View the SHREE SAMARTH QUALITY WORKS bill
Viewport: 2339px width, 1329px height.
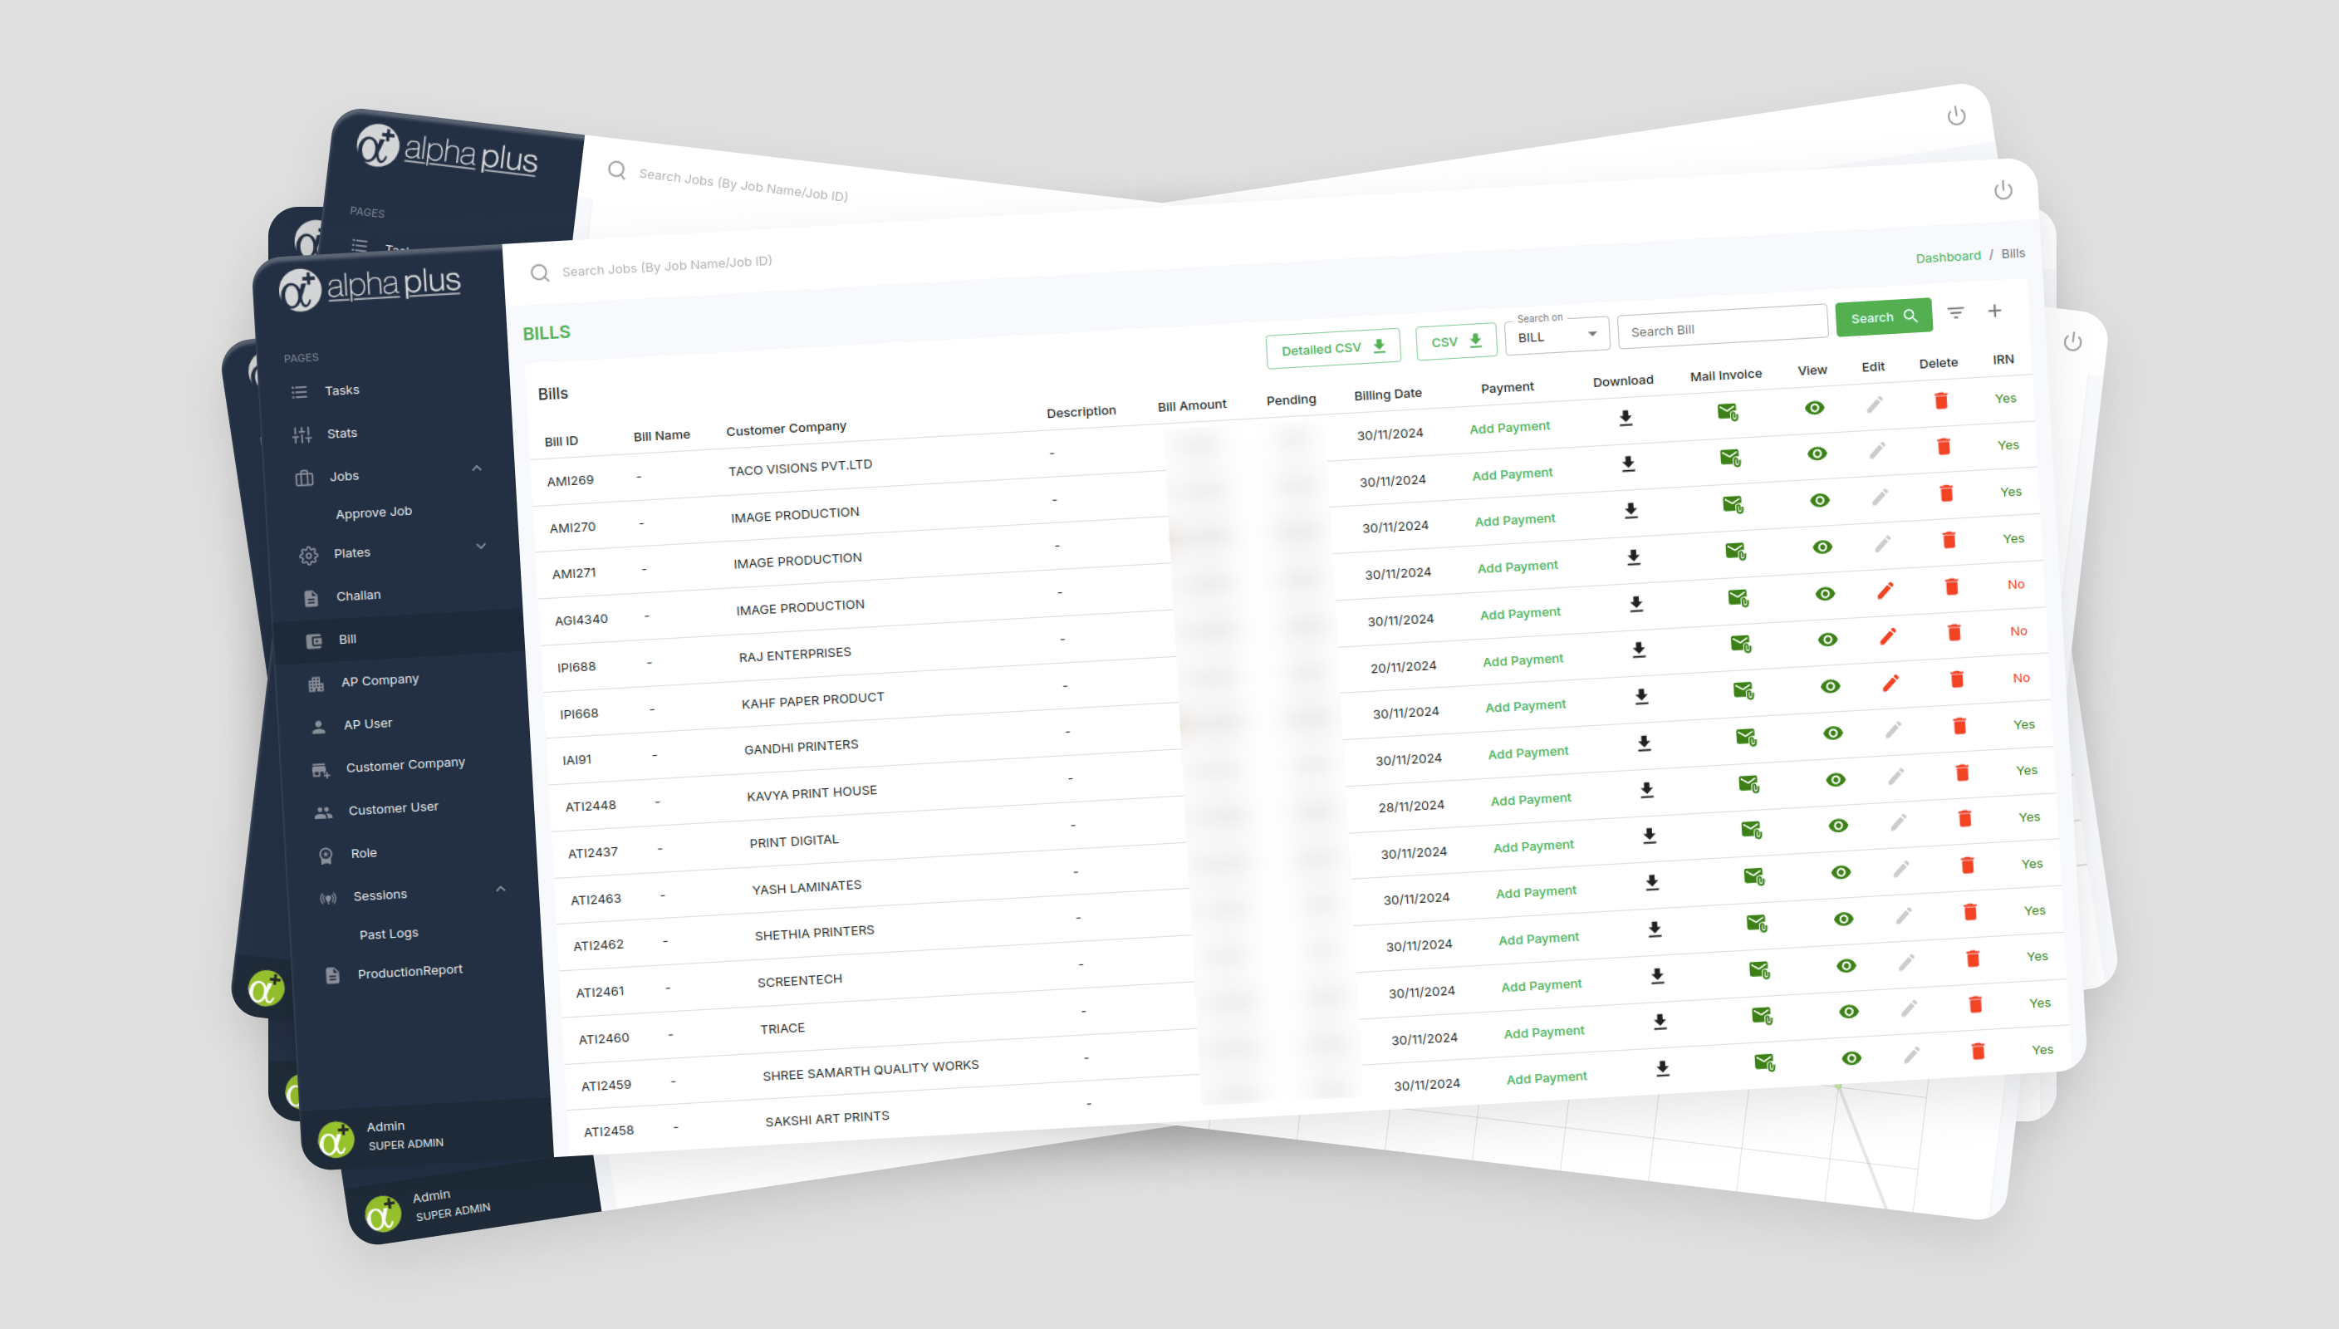[x=1849, y=1012]
